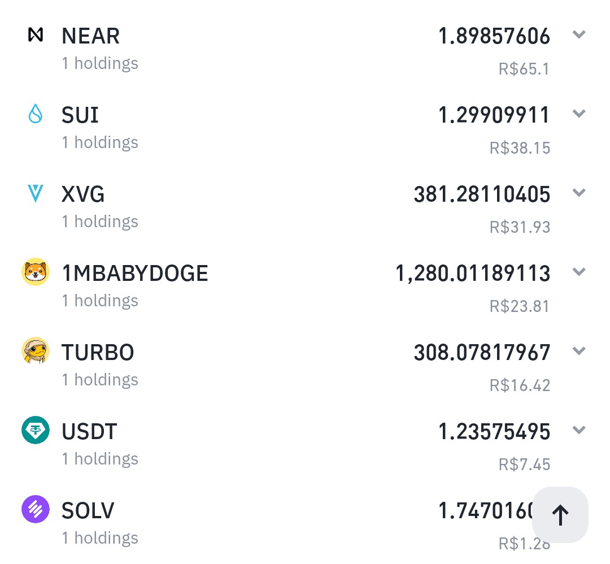This screenshot has width=610, height=564.
Task: Click the USDT Tether logo icon
Action: pos(36,430)
